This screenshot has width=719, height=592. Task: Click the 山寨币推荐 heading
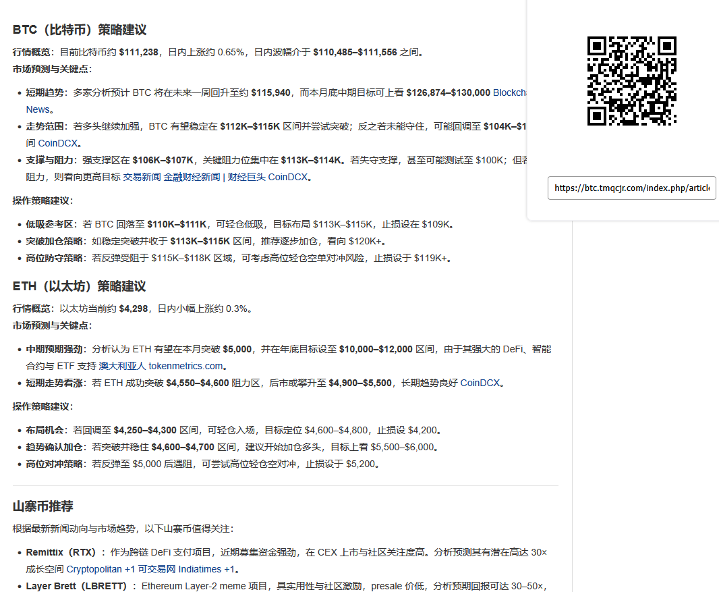(x=43, y=506)
